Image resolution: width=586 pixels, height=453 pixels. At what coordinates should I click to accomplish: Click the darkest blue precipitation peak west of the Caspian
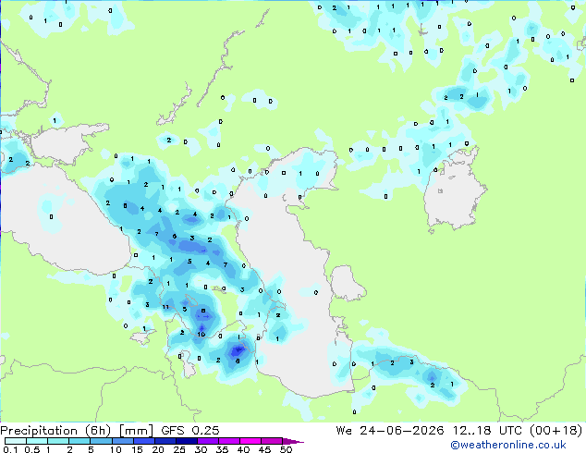coord(238,350)
